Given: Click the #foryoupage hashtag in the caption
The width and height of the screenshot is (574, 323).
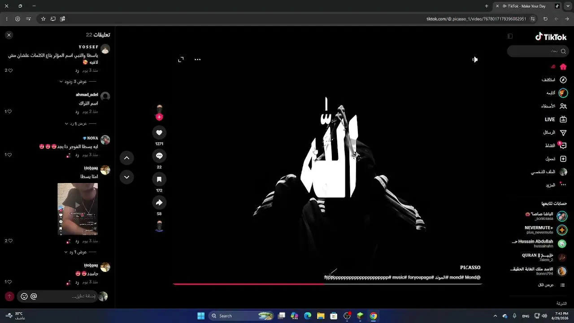Looking at the screenshot, I should [420, 277].
